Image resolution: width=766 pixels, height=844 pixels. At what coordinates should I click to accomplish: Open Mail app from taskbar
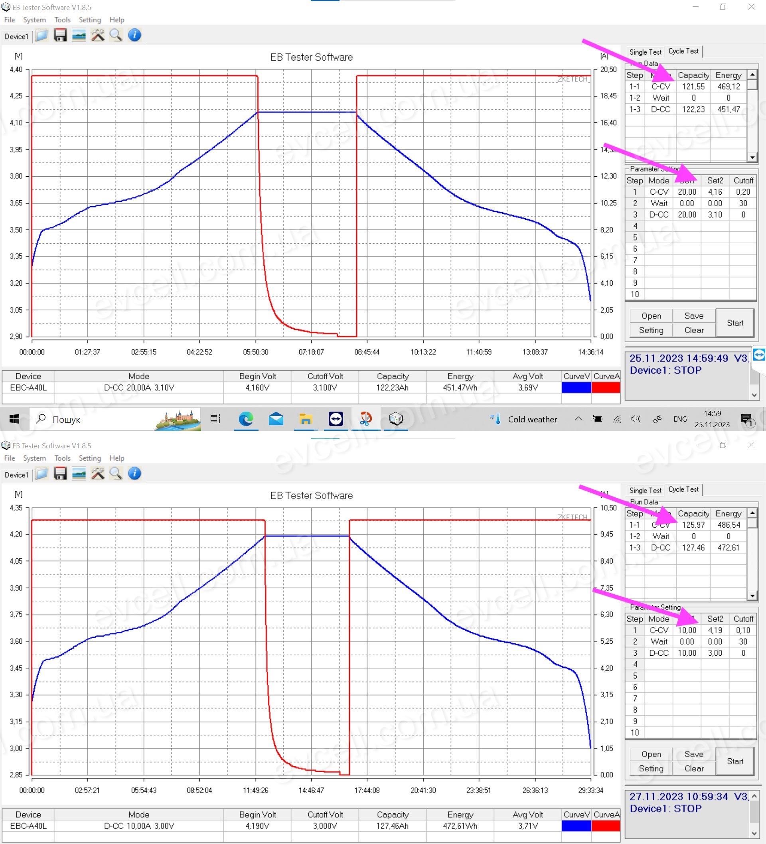[x=276, y=419]
